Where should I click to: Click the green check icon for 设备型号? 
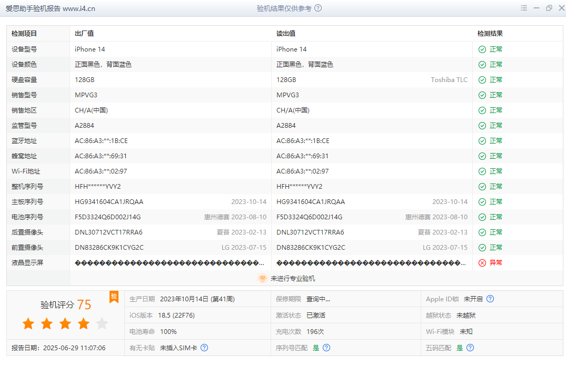[482, 49]
